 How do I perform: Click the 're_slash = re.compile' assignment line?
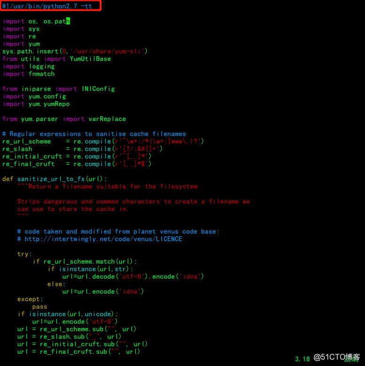coord(83,149)
